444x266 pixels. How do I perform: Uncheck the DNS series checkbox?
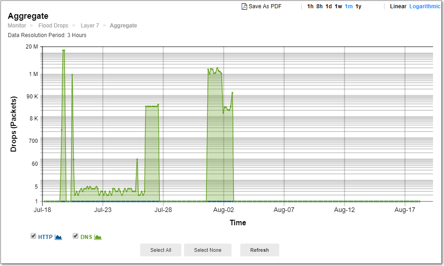(x=76, y=236)
